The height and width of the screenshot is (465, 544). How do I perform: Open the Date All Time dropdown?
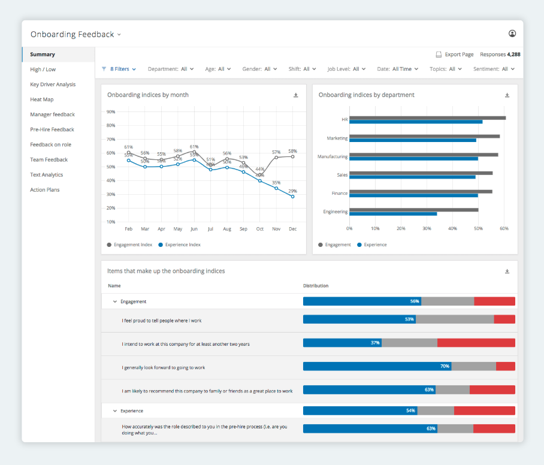coord(399,69)
